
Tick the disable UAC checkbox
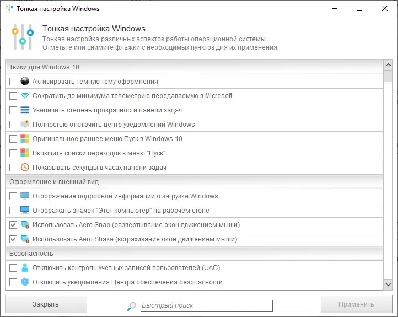[x=13, y=267]
